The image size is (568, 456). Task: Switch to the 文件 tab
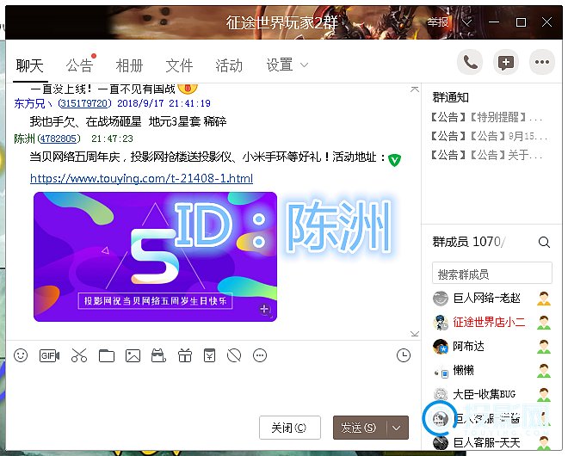[x=179, y=65]
